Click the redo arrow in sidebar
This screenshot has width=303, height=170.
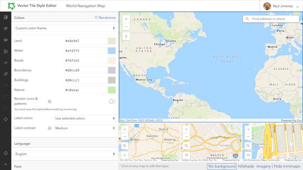6,97
